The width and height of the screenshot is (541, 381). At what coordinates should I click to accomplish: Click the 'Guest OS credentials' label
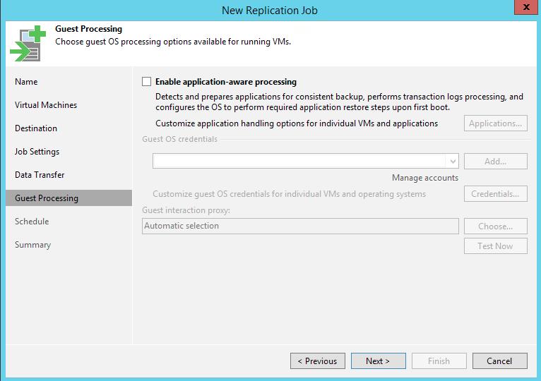pyautogui.click(x=180, y=139)
